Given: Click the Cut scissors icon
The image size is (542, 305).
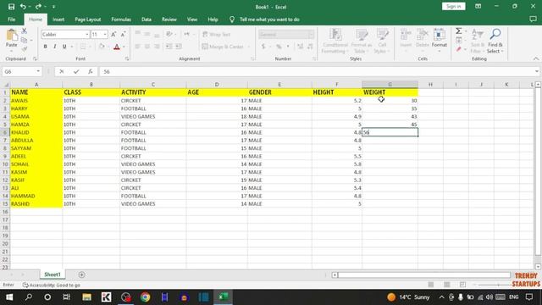Looking at the screenshot, I should click(25, 31).
